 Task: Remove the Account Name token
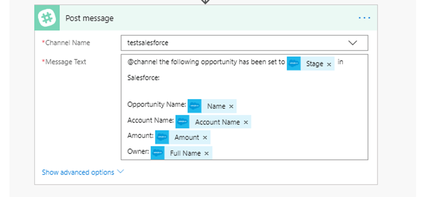point(246,123)
